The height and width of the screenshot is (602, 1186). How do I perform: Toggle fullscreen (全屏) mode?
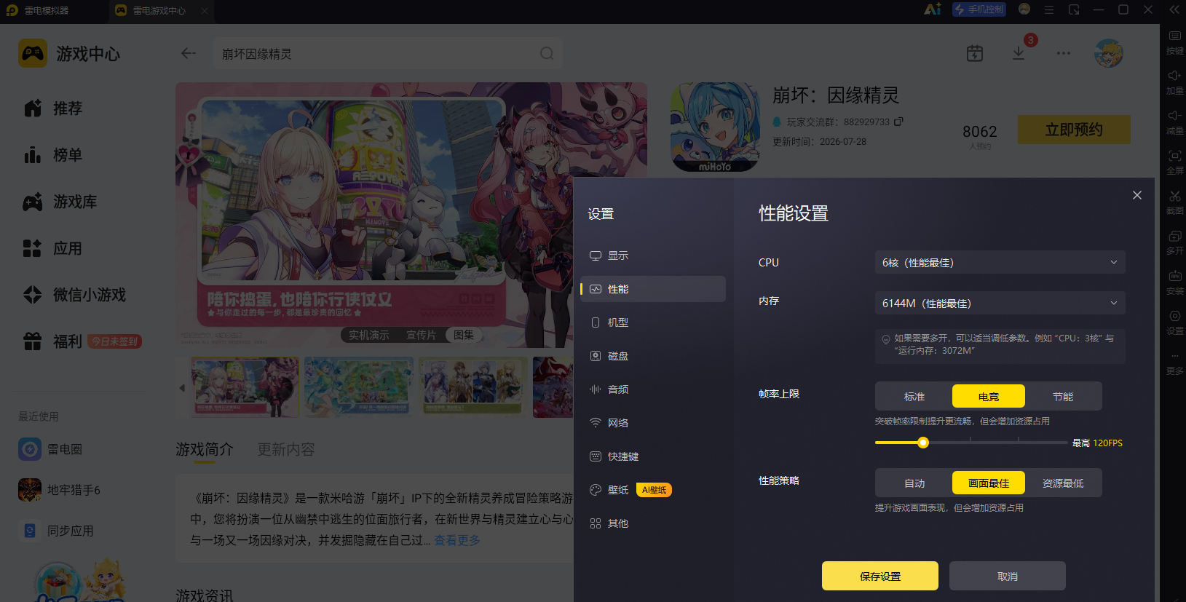[x=1174, y=163]
